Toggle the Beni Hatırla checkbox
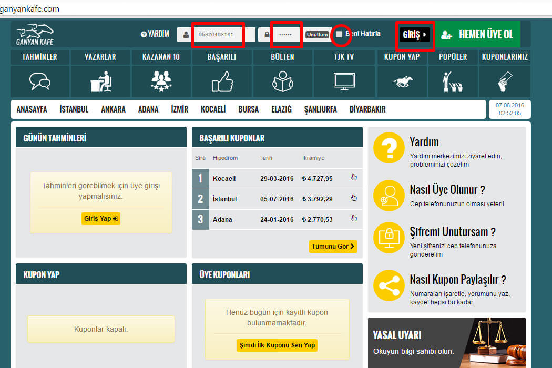The width and height of the screenshot is (552, 368). 339,34
